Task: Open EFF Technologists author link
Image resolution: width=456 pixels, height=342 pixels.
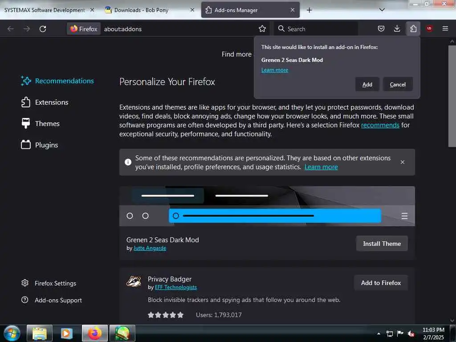Action: pyautogui.click(x=175, y=287)
